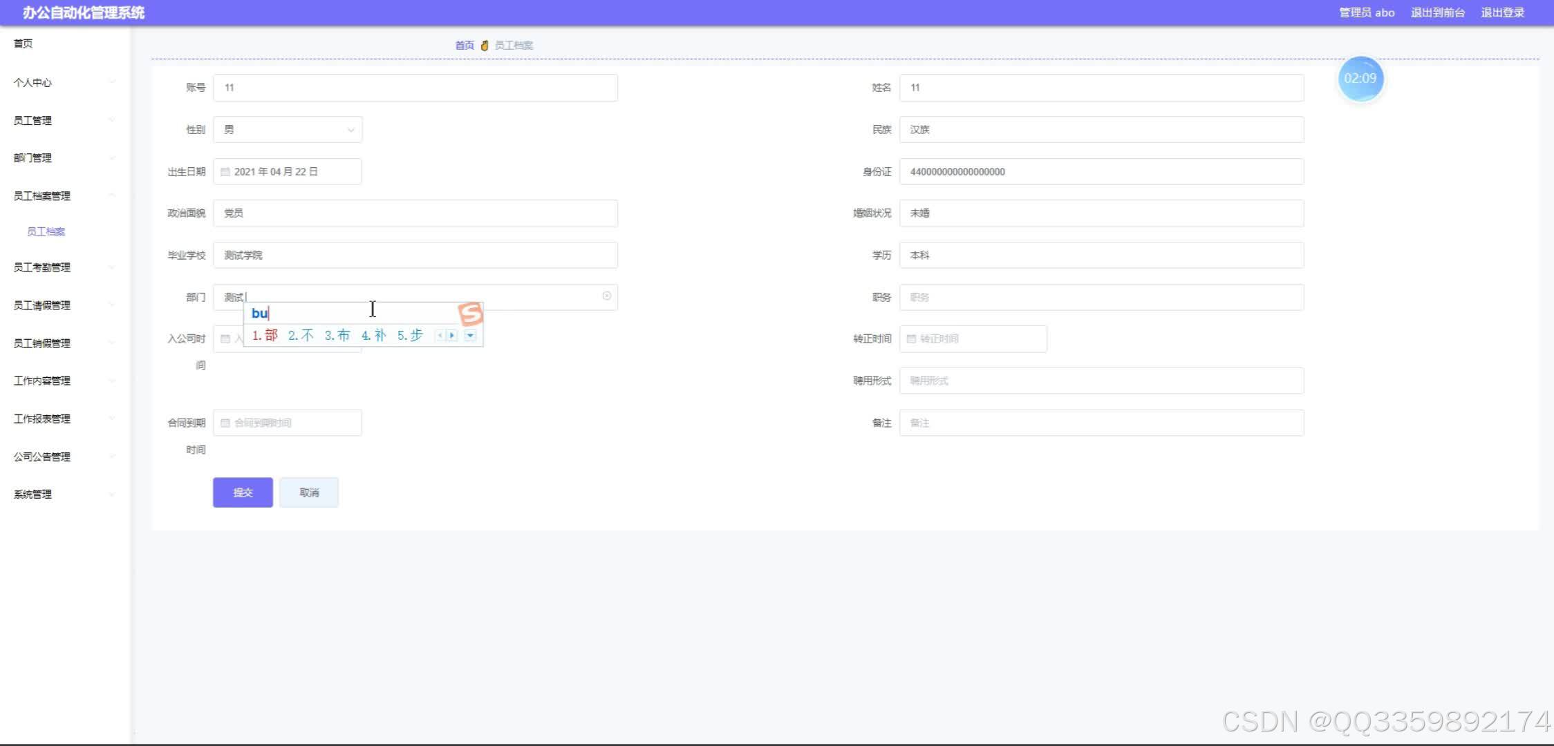Click the 身份证 input field
The height and width of the screenshot is (746, 1554).
click(1102, 172)
